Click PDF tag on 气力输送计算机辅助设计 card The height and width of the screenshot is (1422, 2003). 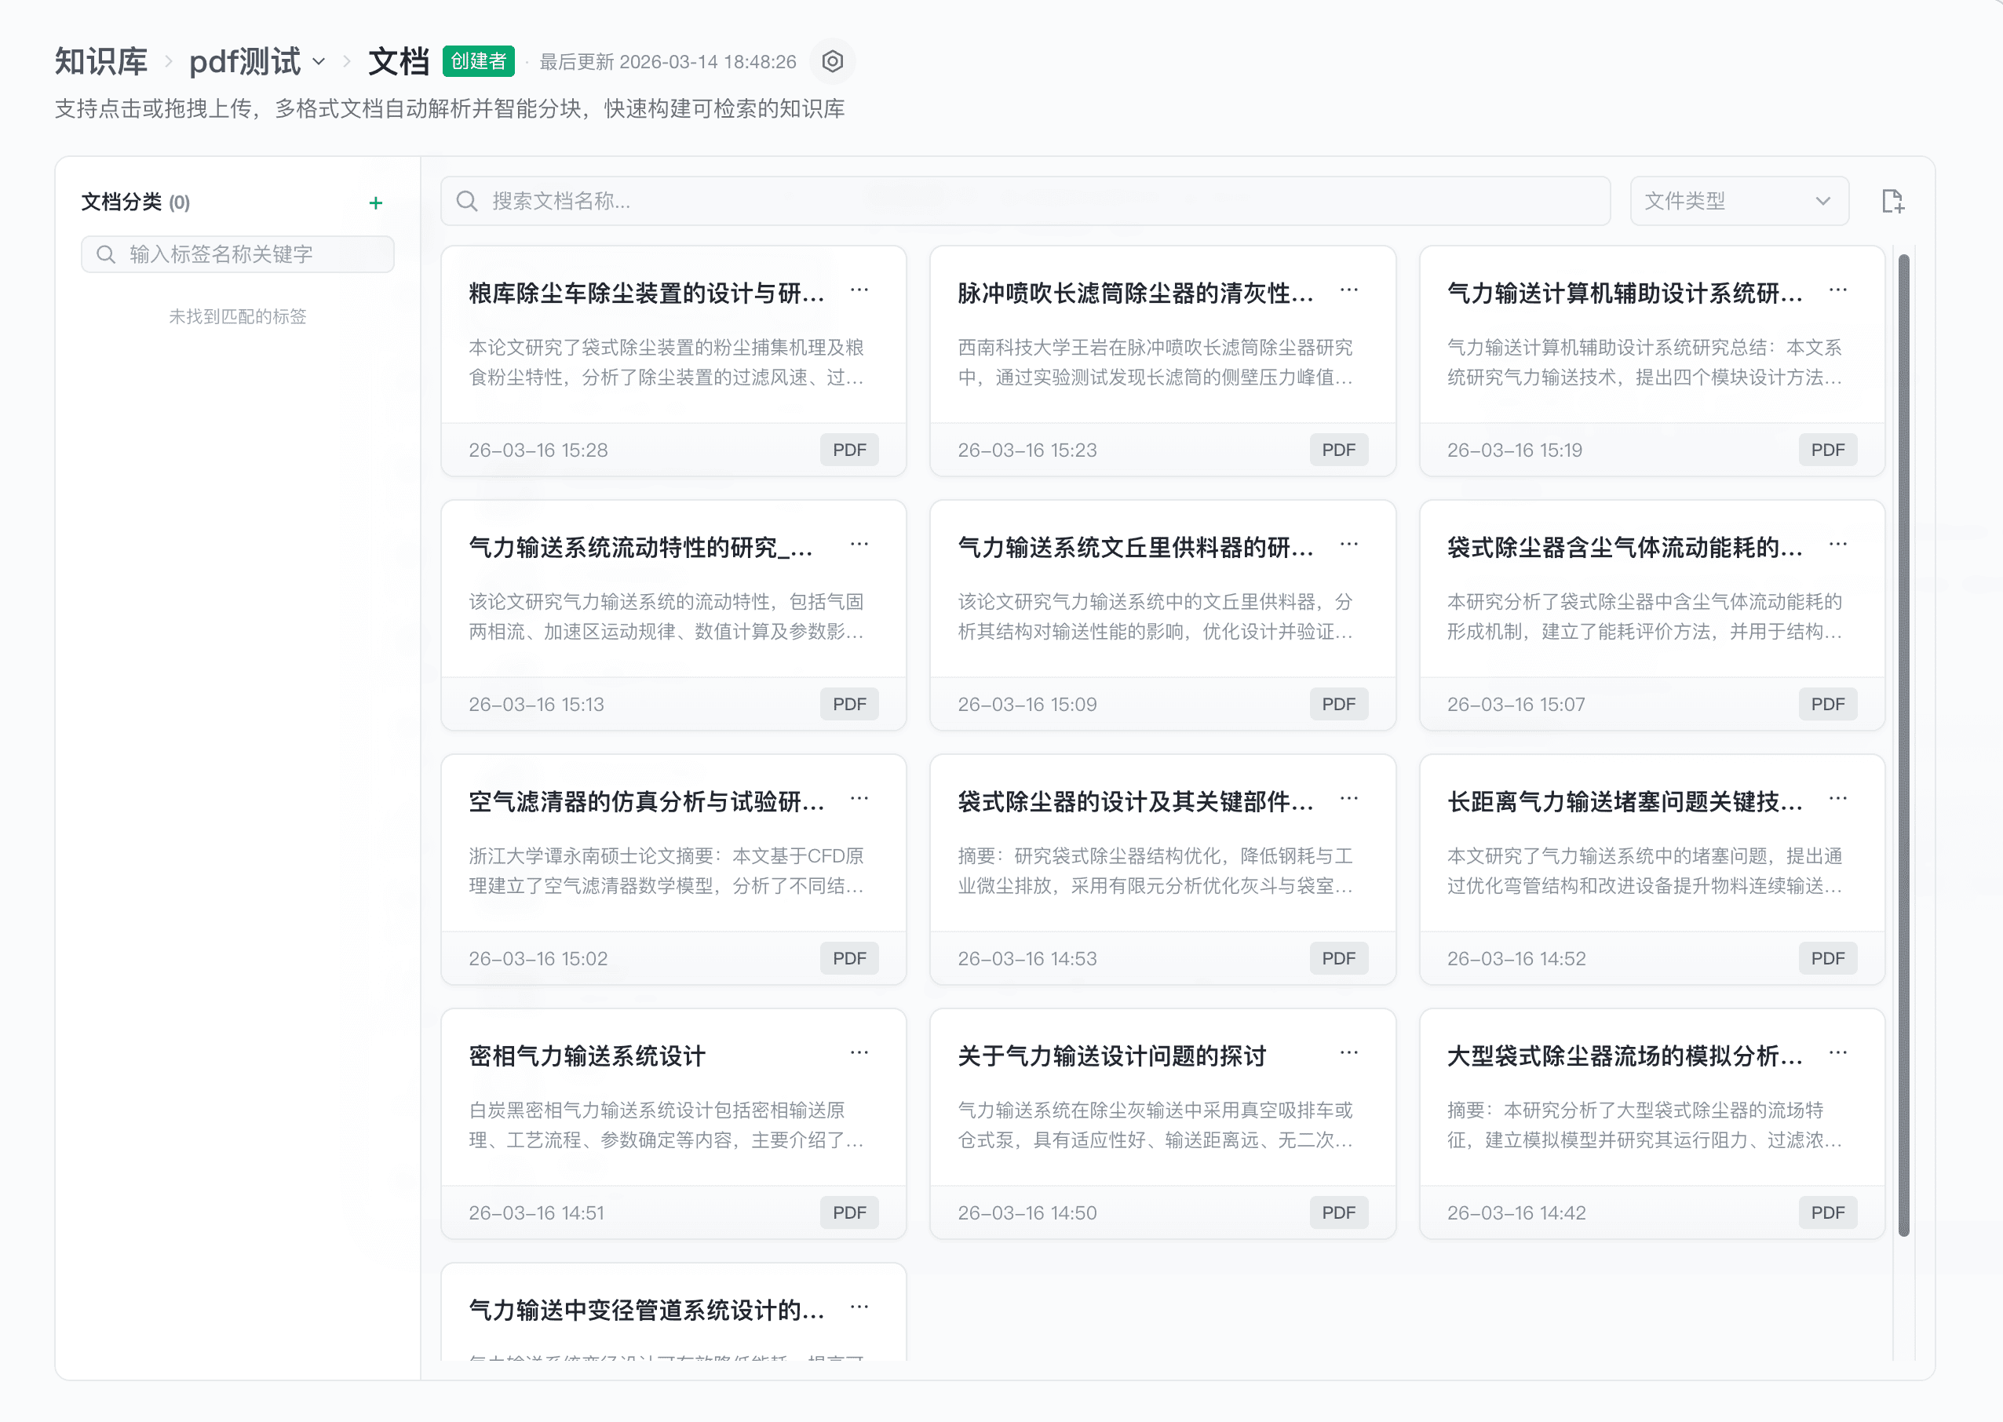[1828, 450]
